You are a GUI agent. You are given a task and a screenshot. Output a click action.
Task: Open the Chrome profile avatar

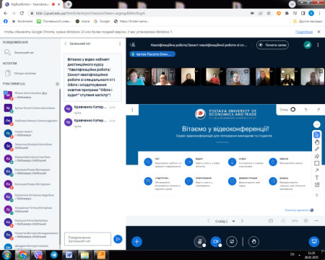pos(311,13)
